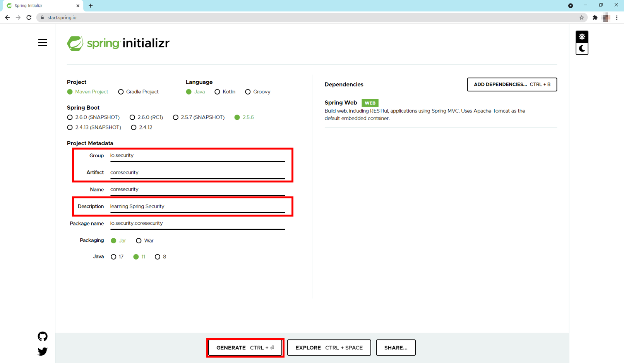Select Spring Boot 2.4.12

pyautogui.click(x=142, y=127)
